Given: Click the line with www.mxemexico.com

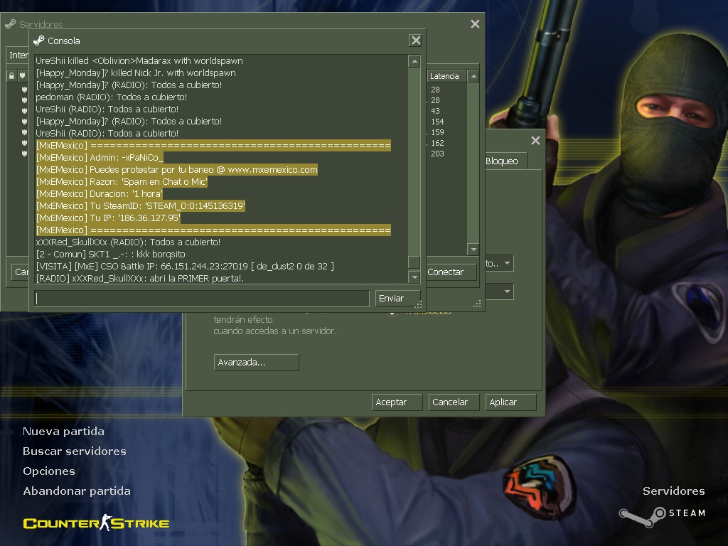Looking at the screenshot, I should pos(177,169).
